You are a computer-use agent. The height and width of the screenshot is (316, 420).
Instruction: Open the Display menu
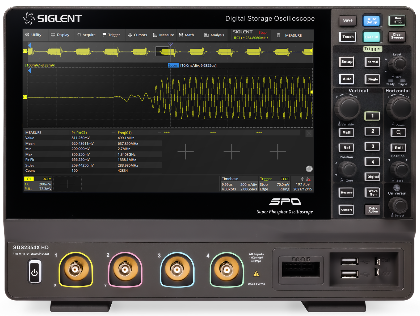pos(60,35)
